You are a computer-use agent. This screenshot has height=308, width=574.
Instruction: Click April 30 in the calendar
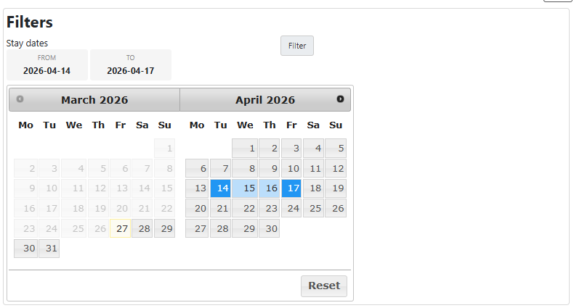coord(269,229)
